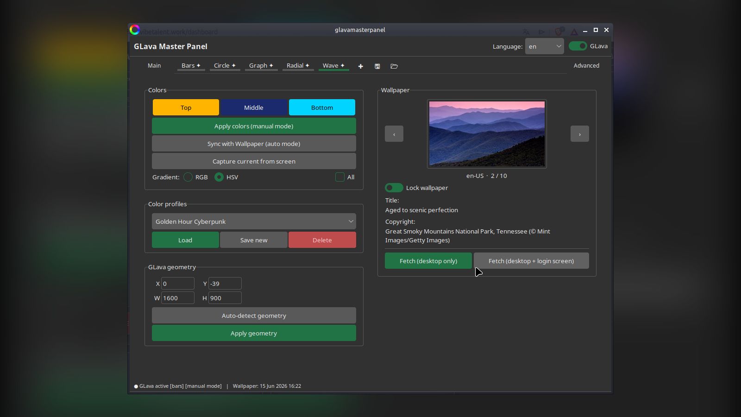Click the W width input field
The image size is (741, 417).
tap(177, 298)
